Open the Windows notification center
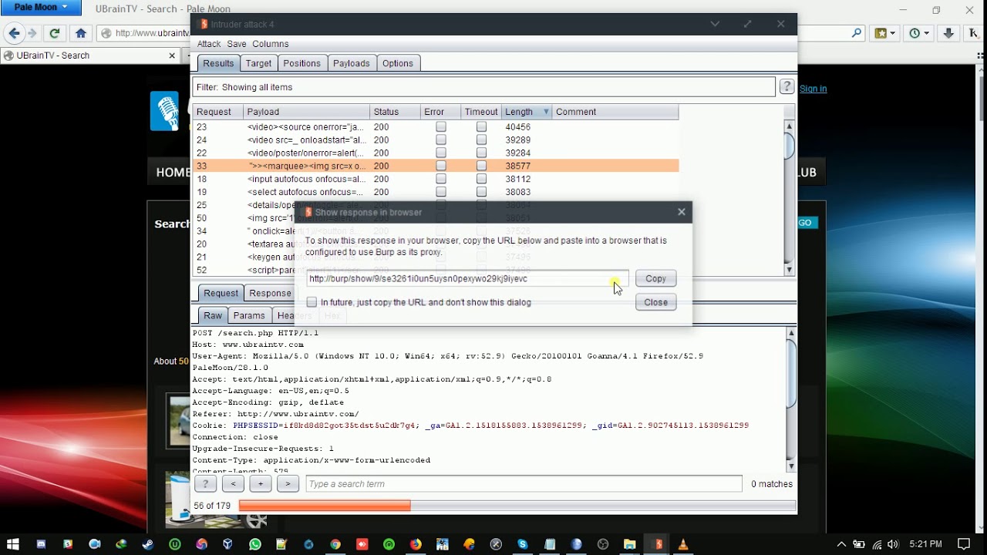987x555 pixels. pyautogui.click(x=963, y=544)
